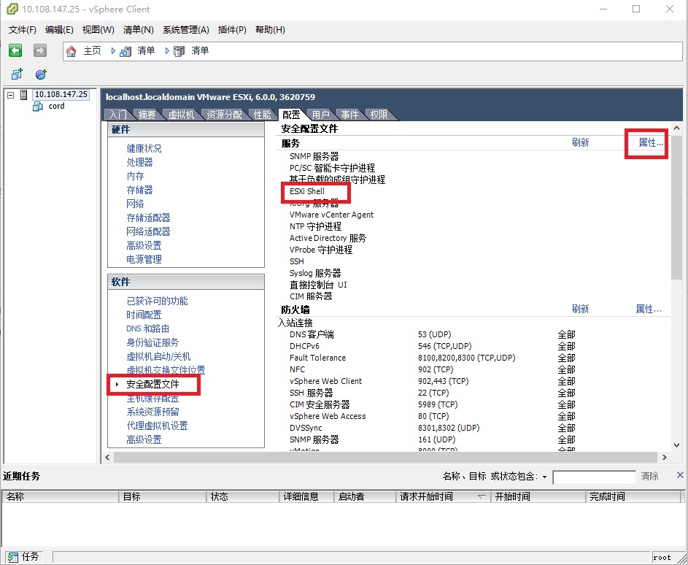Open 健康状况 under hardware
The image size is (688, 565).
pyautogui.click(x=144, y=148)
